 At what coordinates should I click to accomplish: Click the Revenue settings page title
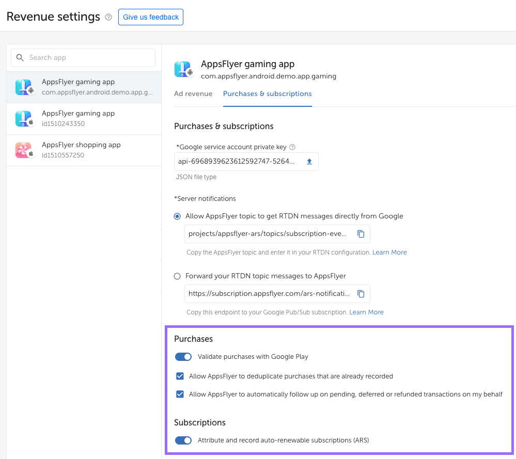pyautogui.click(x=53, y=17)
